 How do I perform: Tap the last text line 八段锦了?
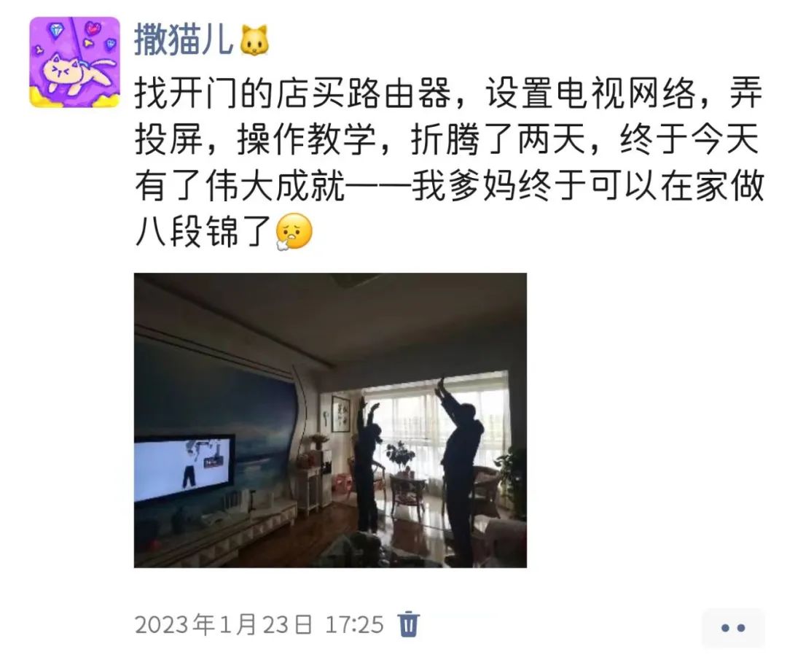(203, 232)
